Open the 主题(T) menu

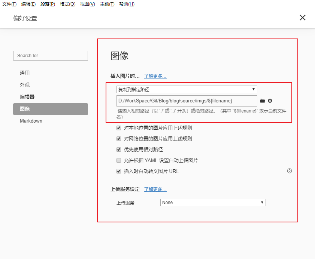pos(107,4)
